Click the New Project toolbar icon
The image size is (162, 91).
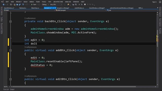pos(11,5)
